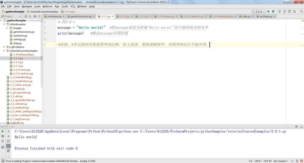
Task: Click line 3 print(message) in editor
Action: (71, 33)
